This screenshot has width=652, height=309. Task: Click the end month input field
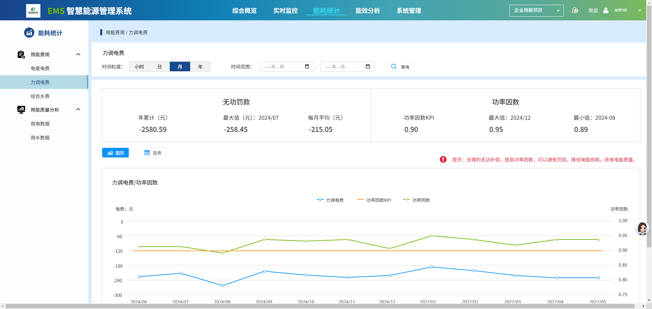[348, 66]
